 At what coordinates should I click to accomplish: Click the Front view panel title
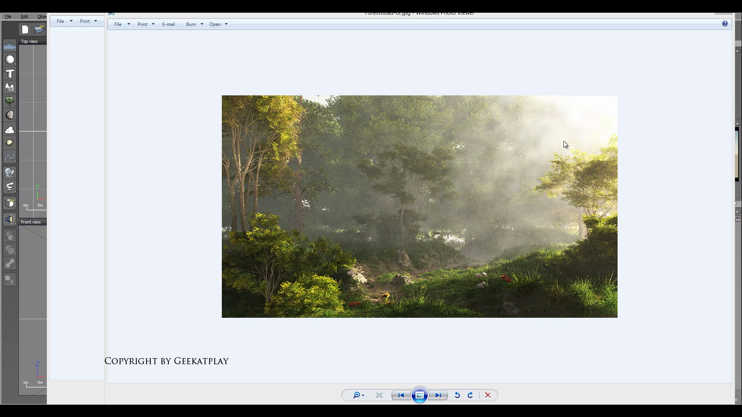(31, 222)
